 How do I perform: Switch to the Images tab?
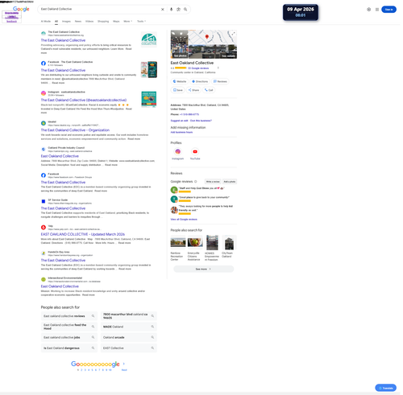[x=66, y=21]
